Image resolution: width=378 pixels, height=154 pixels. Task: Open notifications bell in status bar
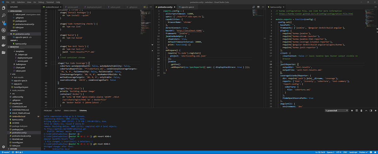point(375,152)
